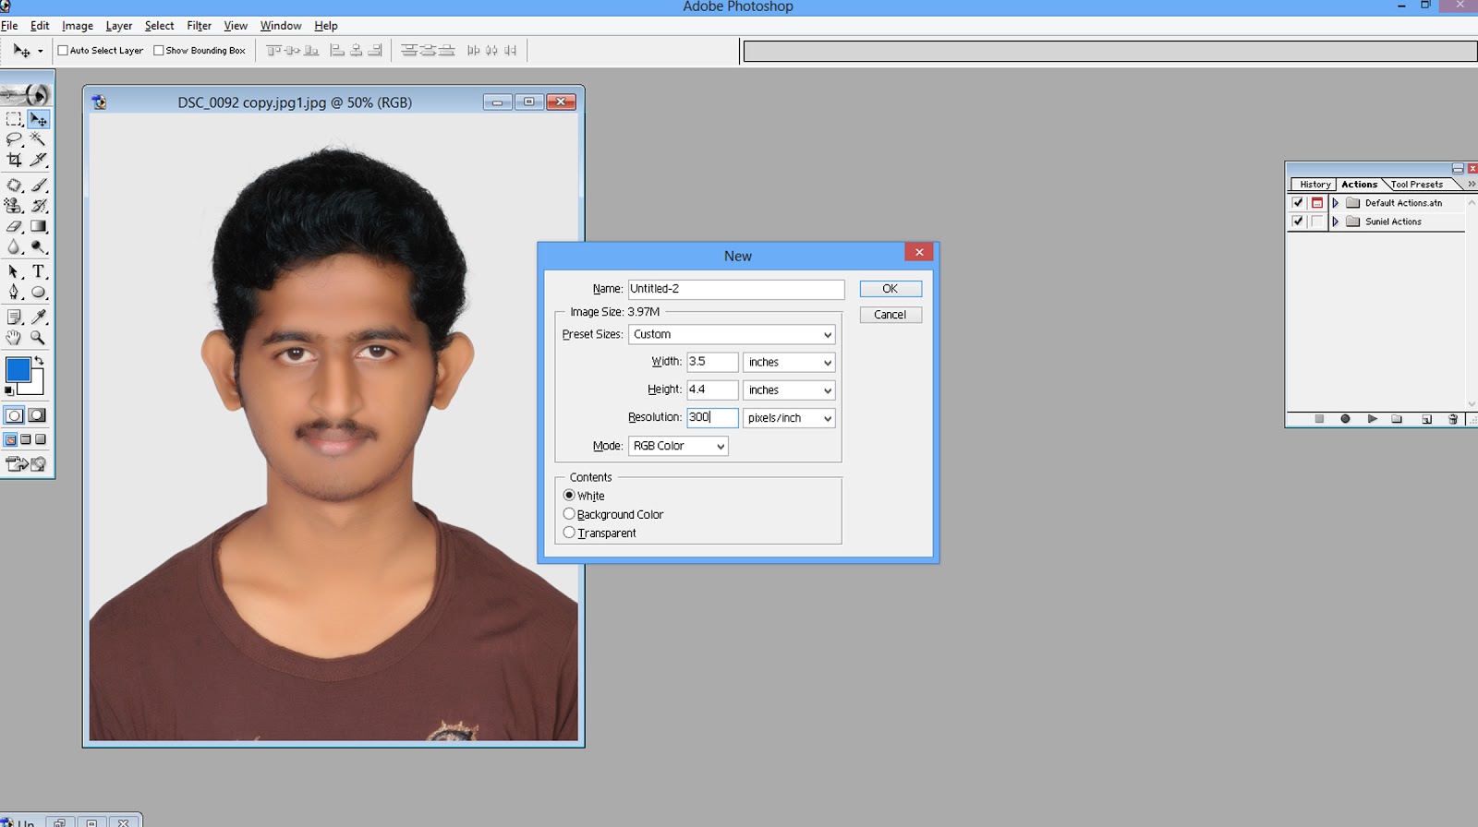Toggle the Show Bounding Box checkbox
Image resolution: width=1478 pixels, height=827 pixels.
(159, 51)
